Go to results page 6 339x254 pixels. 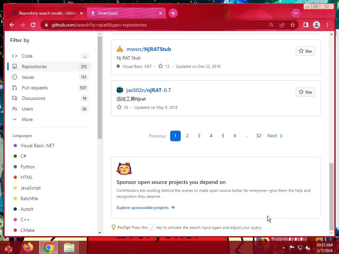pos(235,136)
